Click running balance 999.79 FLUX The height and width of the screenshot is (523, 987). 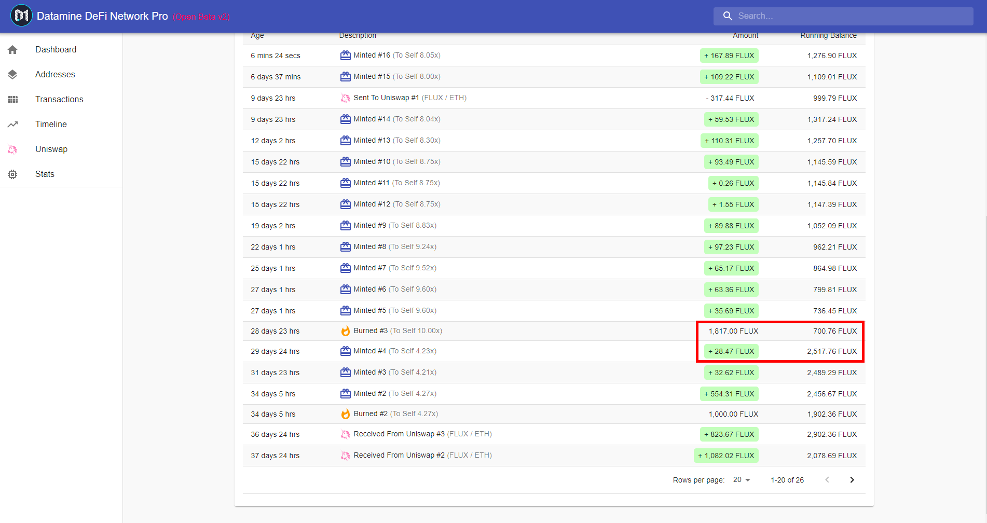click(x=835, y=98)
